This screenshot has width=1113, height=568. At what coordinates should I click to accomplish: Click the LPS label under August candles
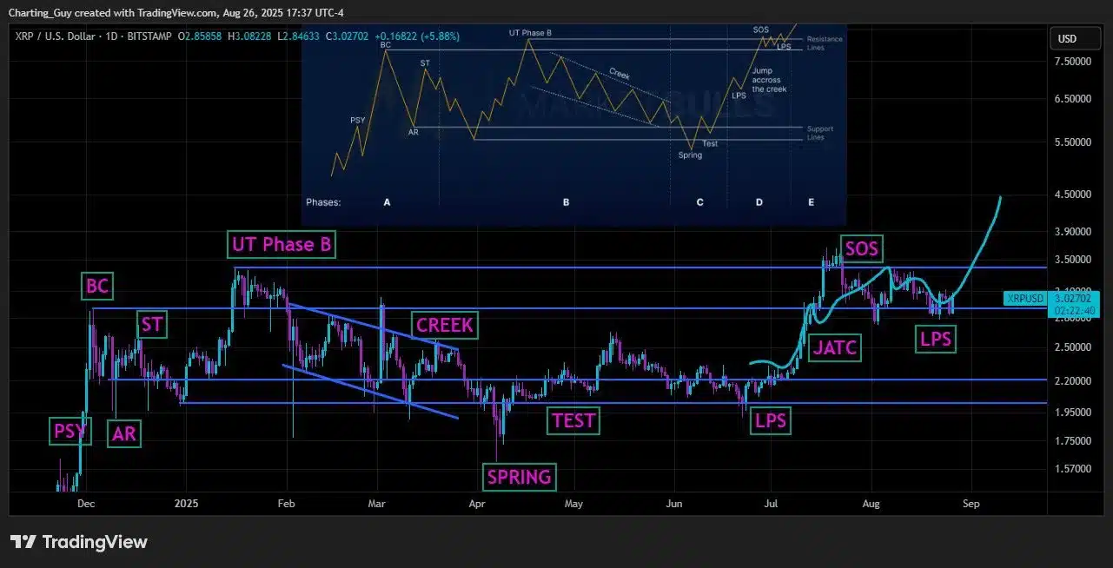(x=935, y=340)
